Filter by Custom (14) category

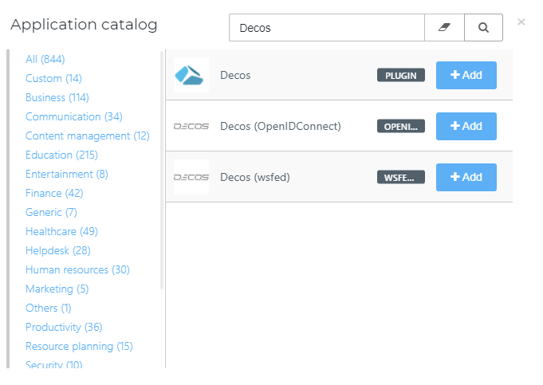click(x=53, y=79)
